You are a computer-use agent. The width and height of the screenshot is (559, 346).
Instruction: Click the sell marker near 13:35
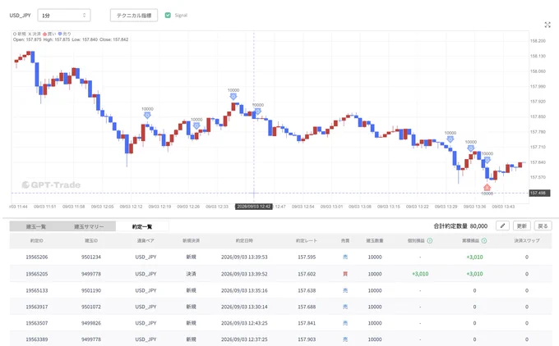coord(470,148)
